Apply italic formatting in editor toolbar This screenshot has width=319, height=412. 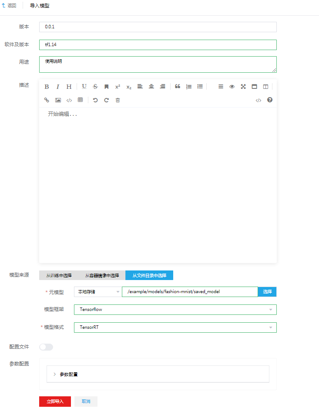tap(58, 87)
